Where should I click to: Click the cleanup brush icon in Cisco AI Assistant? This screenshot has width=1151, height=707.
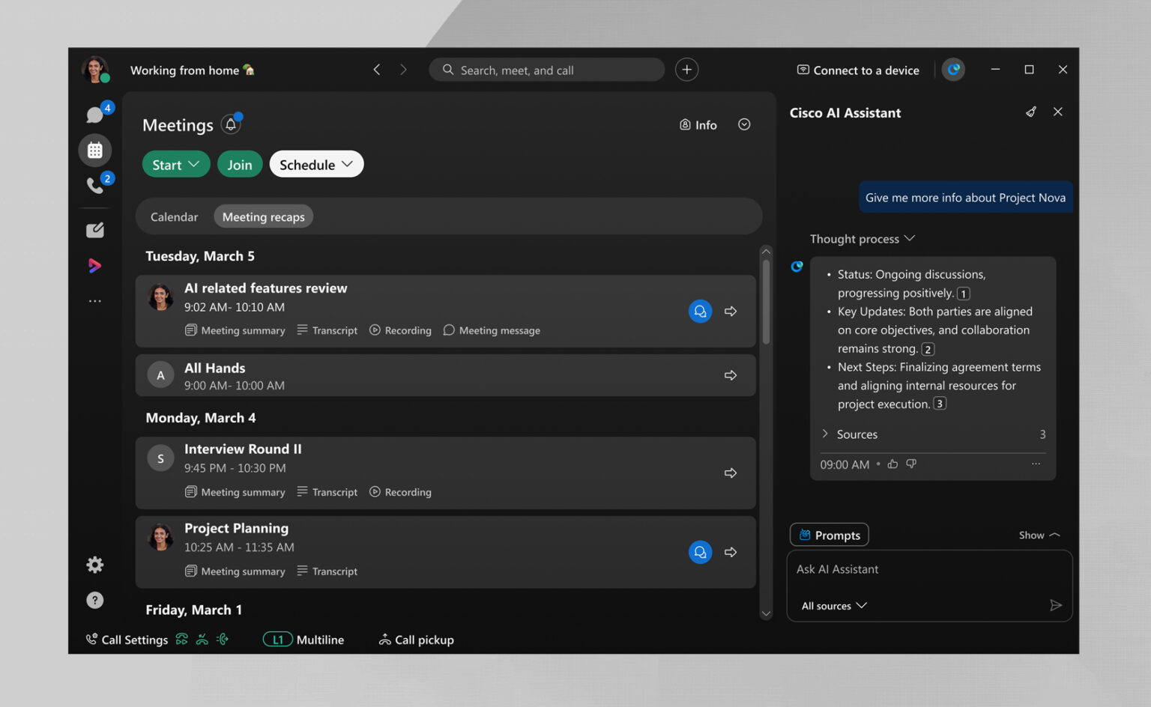tap(1031, 112)
